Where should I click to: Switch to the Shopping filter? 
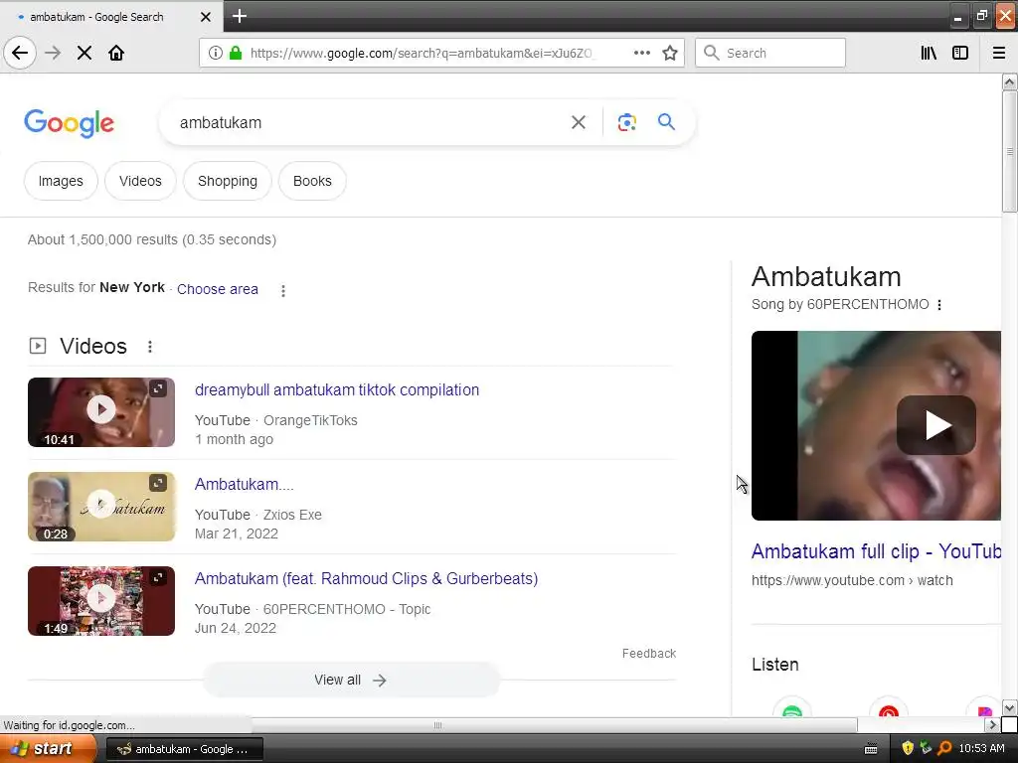228,181
